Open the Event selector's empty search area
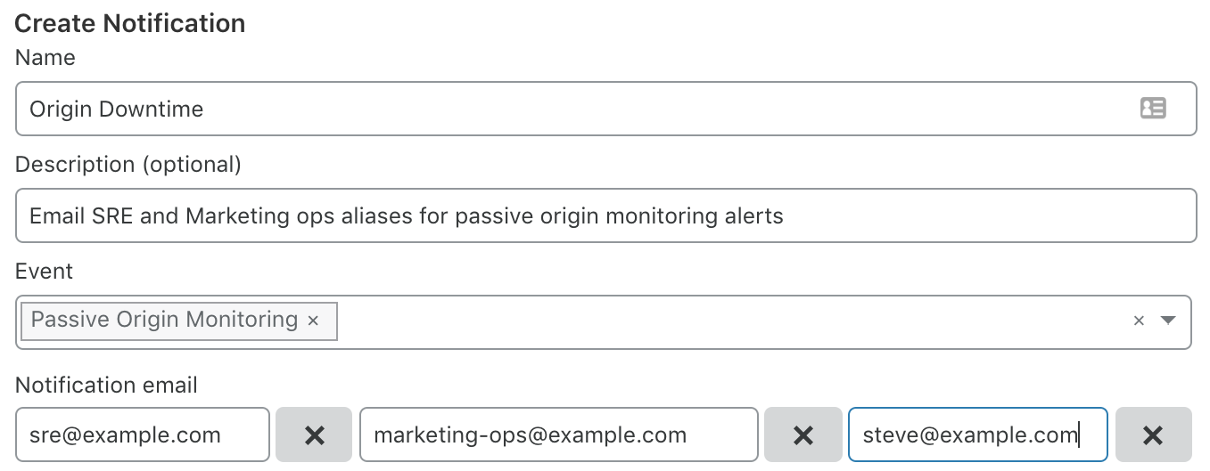Viewport: 1210px width, 471px height. click(x=731, y=321)
